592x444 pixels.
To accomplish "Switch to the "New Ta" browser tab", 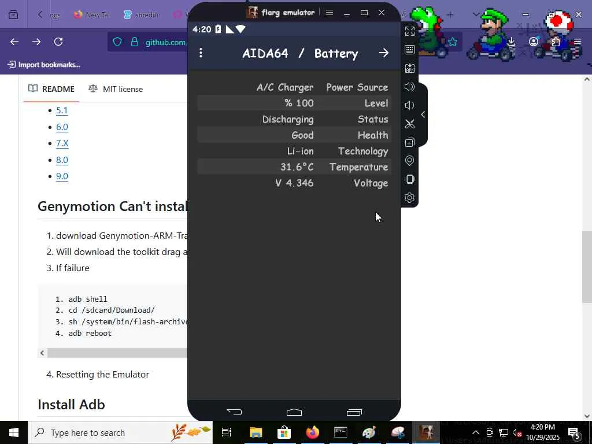I will pos(92,14).
